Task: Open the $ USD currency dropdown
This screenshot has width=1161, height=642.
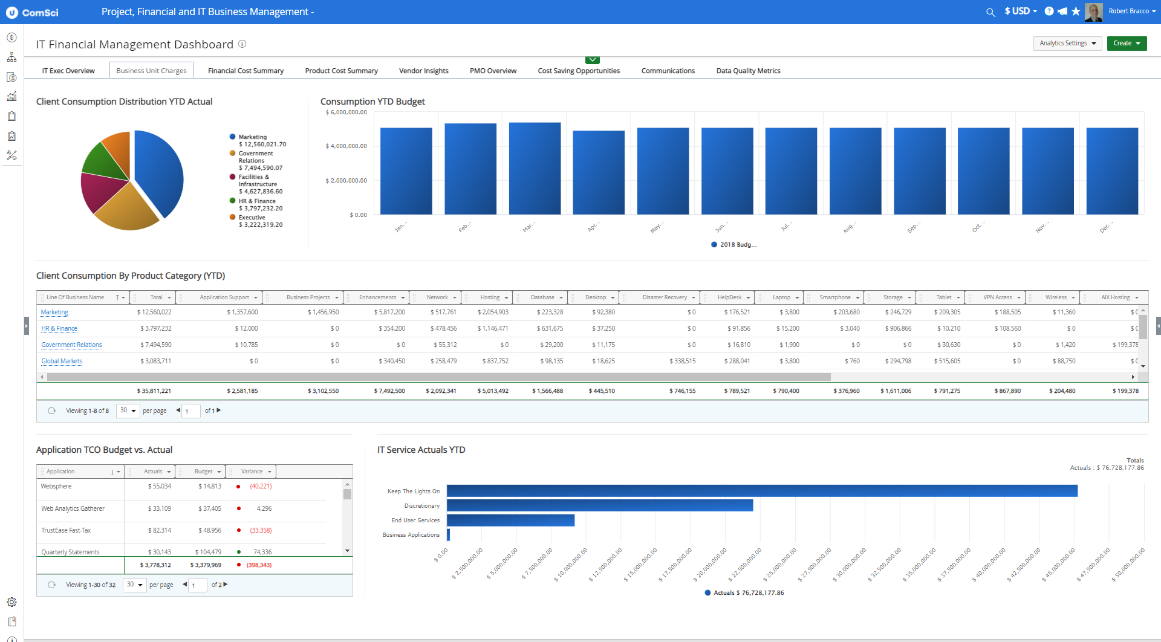Action: tap(1020, 11)
